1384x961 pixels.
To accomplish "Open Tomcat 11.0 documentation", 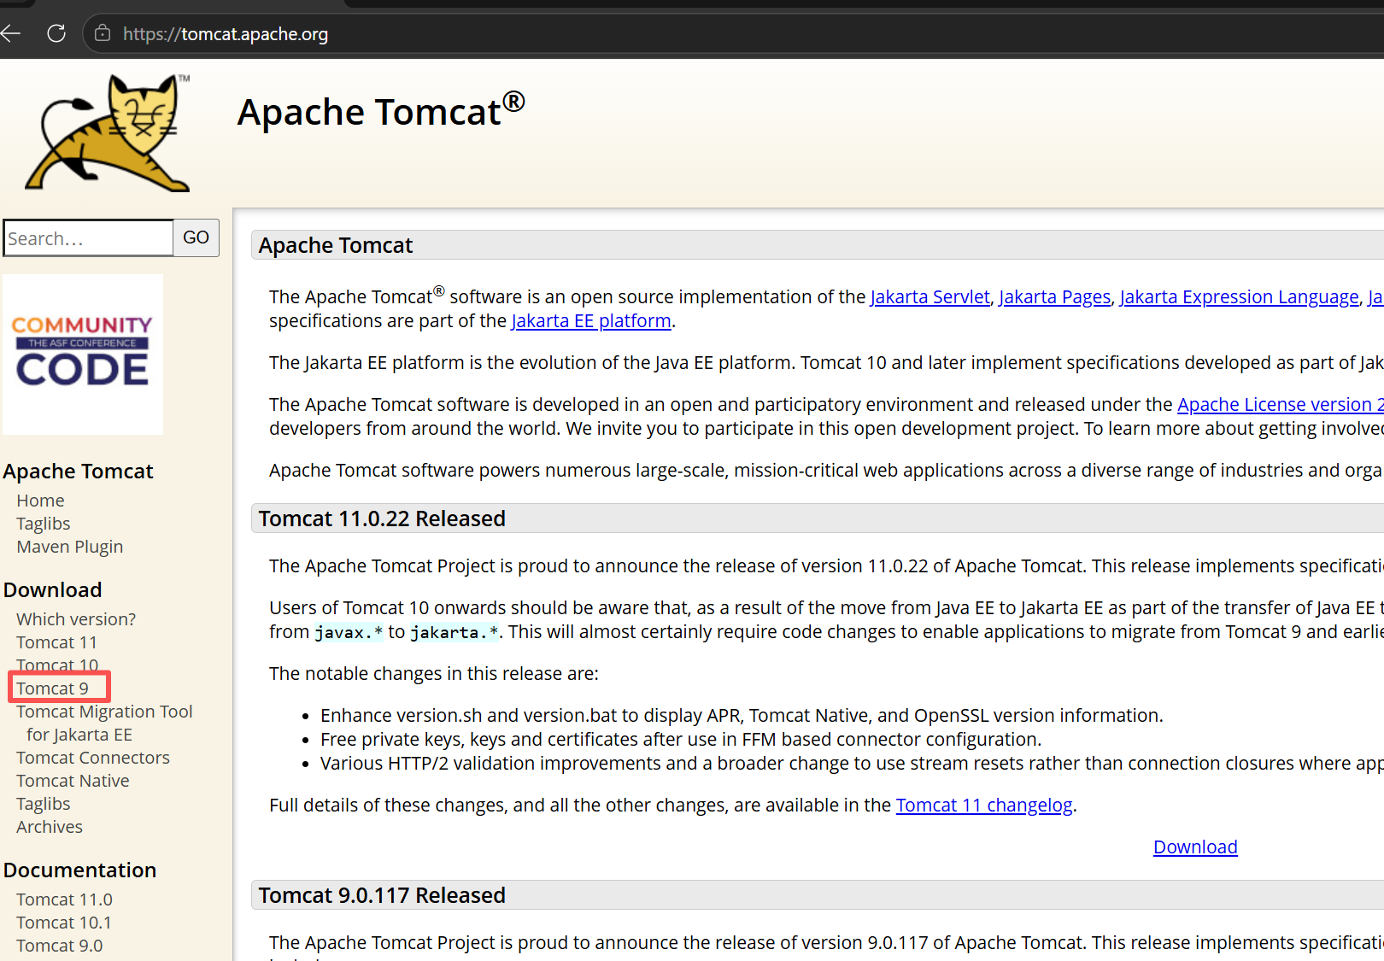I will (x=64, y=899).
